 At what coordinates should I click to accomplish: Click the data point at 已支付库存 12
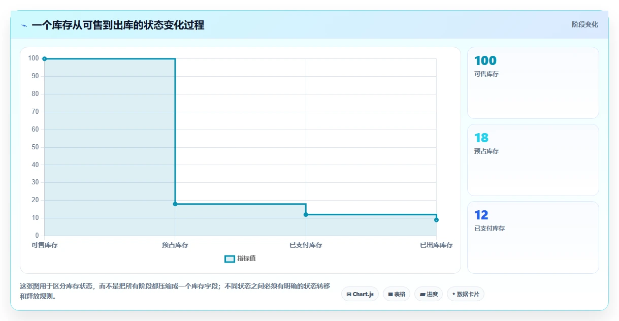[306, 214]
